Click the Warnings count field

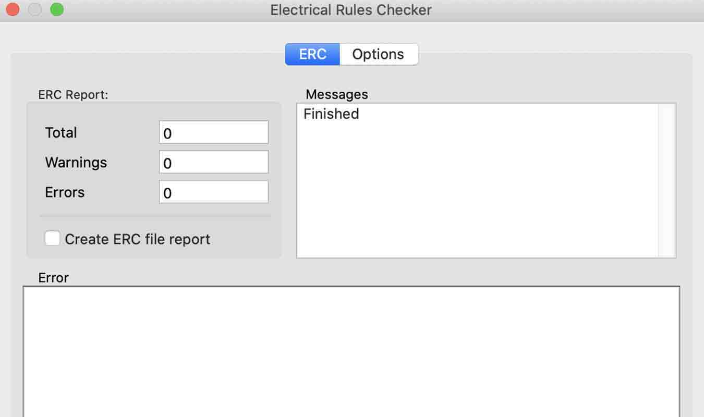click(x=213, y=162)
